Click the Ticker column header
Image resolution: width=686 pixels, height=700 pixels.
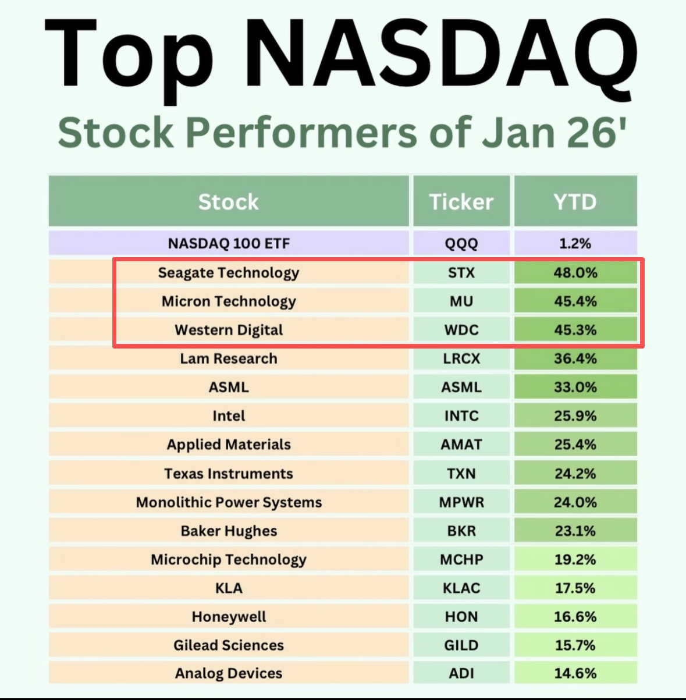(x=461, y=201)
